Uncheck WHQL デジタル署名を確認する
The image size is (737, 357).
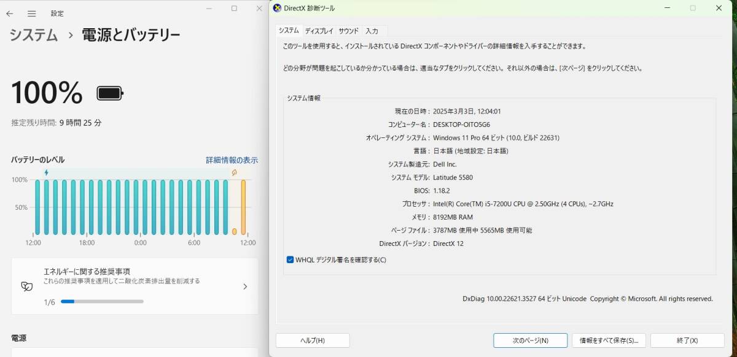[x=289, y=259]
